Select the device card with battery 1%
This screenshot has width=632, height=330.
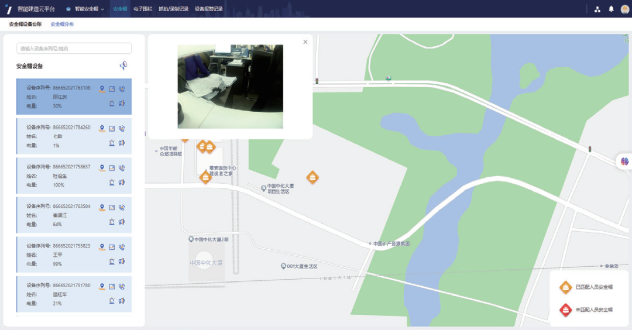tap(74, 136)
